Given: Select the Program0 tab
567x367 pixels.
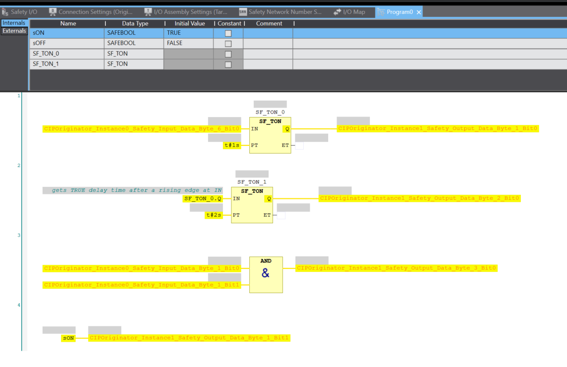Looking at the screenshot, I should click(x=400, y=12).
